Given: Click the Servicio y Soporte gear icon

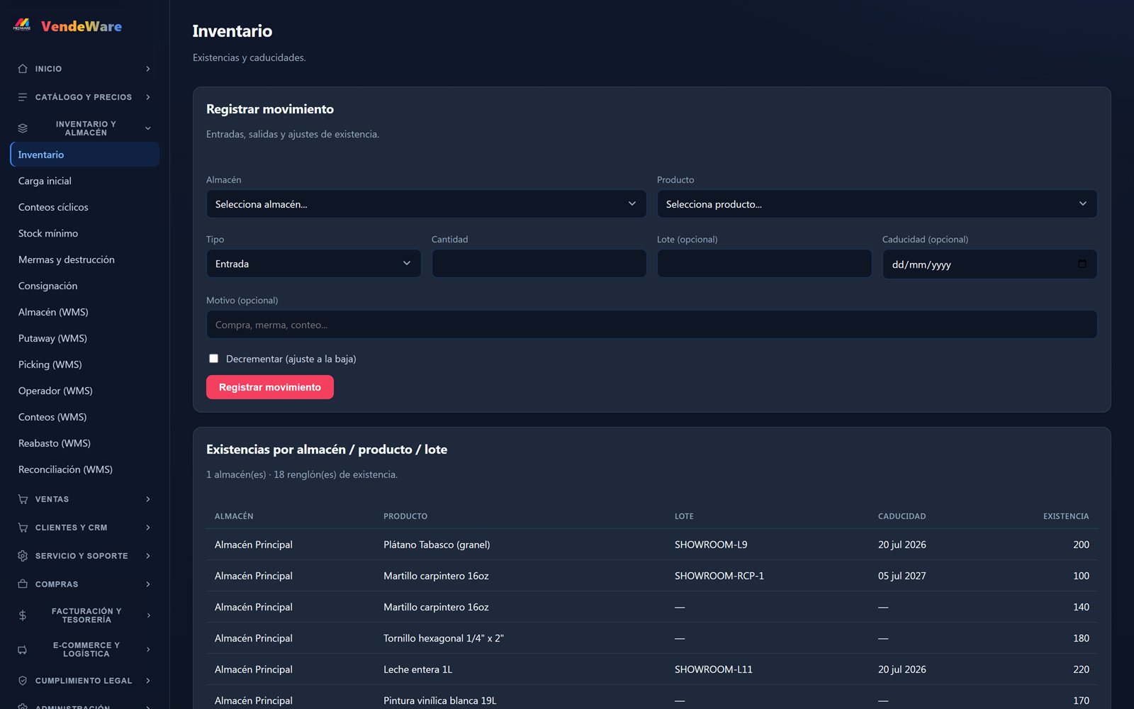Looking at the screenshot, I should 23,556.
